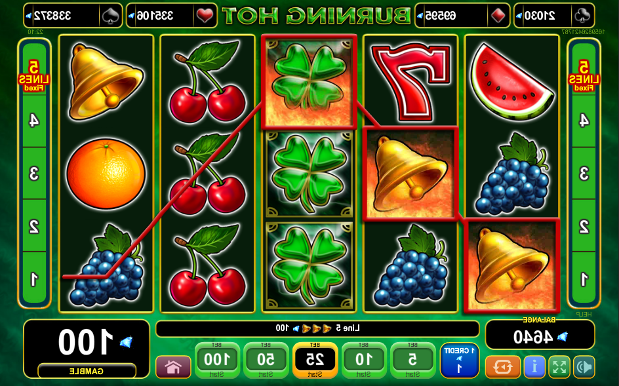Select the 1 credit denomination button

tap(459, 360)
